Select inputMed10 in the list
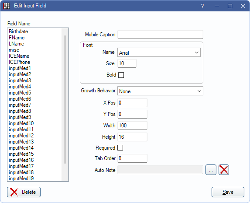Screen dimensions: 250x203 click(21, 123)
